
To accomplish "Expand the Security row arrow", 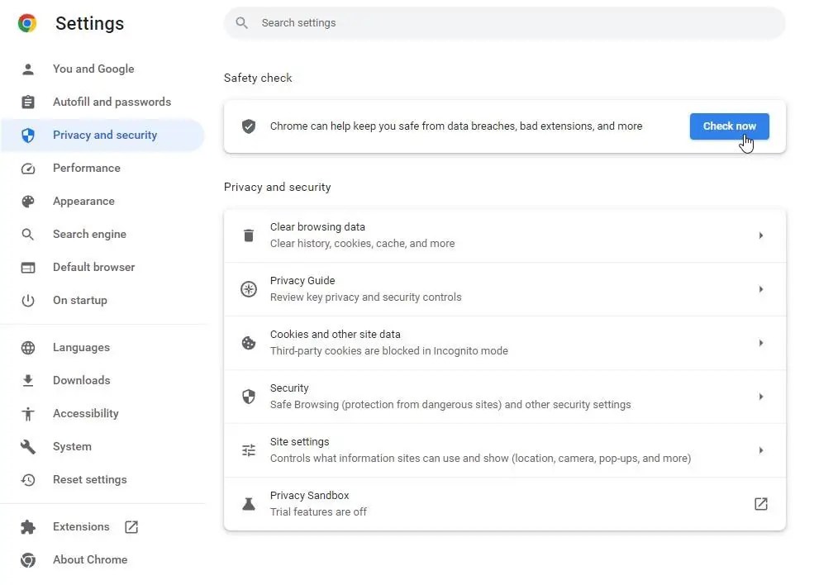I will (x=760, y=397).
